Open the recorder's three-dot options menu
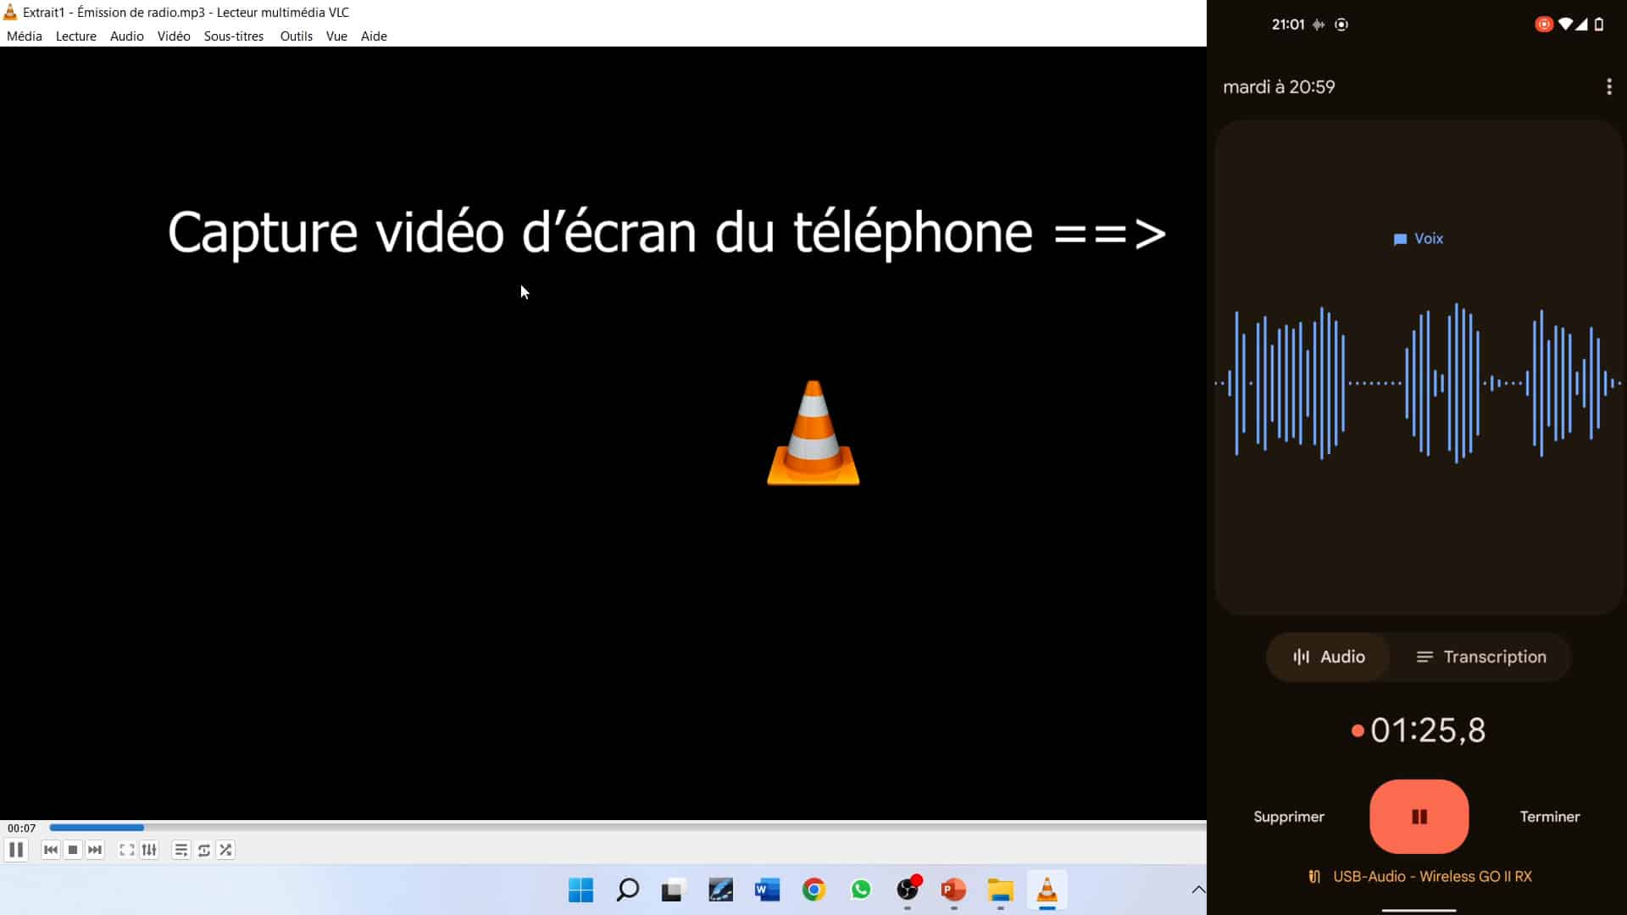The height and width of the screenshot is (915, 1627). click(x=1608, y=86)
